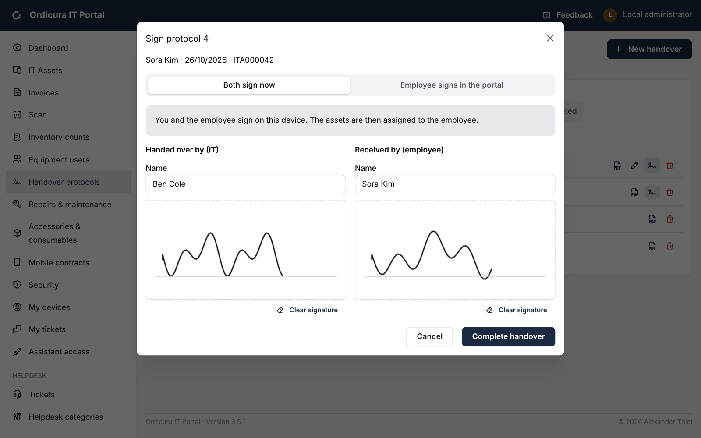Click the IT signature drawing pad

pyautogui.click(x=246, y=250)
